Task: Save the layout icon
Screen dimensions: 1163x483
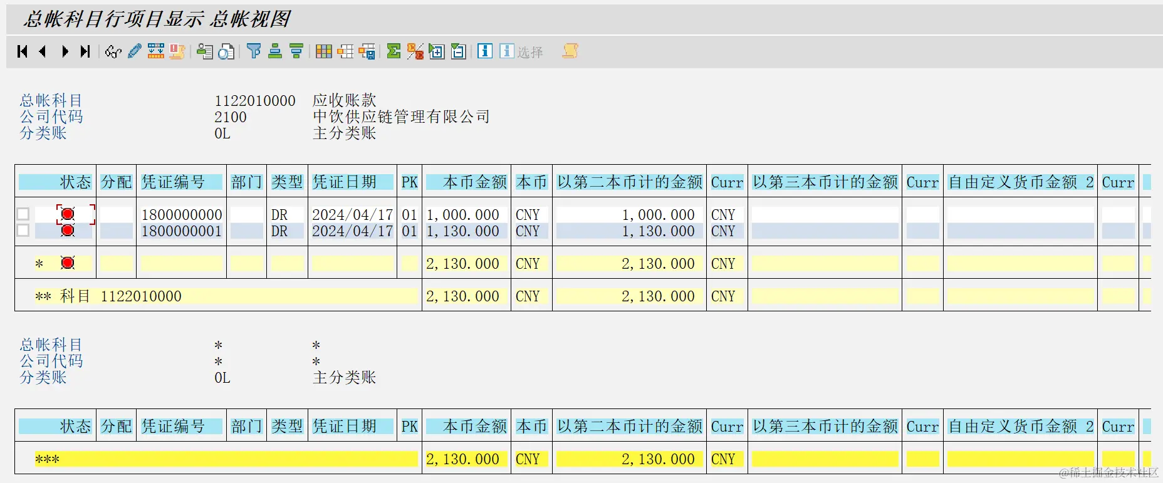Action: point(367,51)
